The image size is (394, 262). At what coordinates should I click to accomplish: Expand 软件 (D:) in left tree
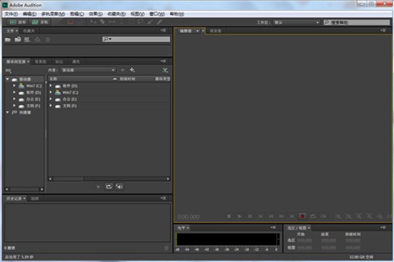14,93
